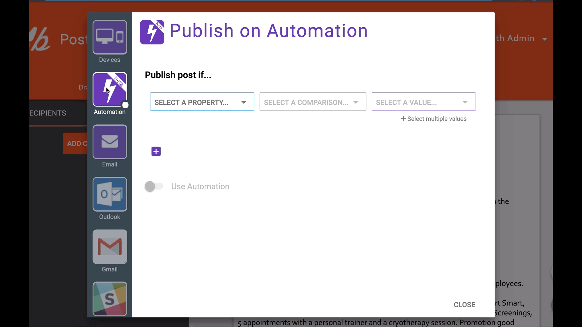Click Select multiple values link
Screen dimensions: 582x327
434,119
